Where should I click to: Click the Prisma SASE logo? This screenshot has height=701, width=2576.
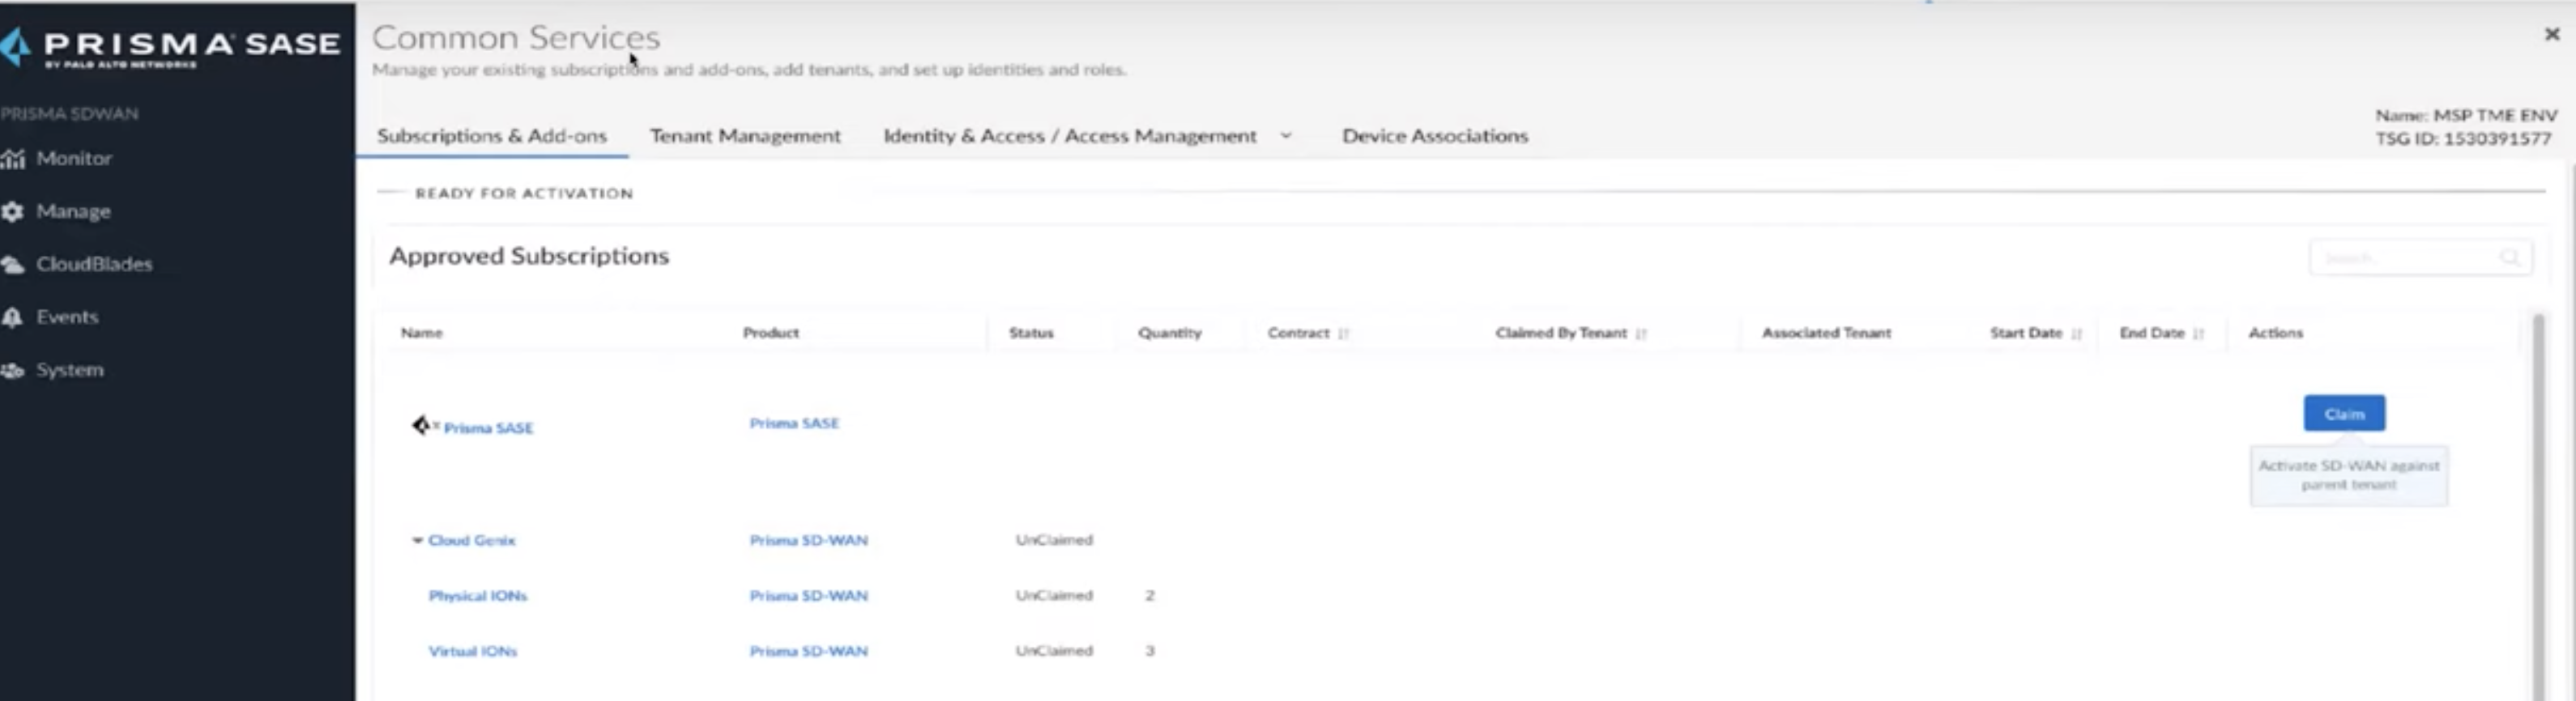pyautogui.click(x=170, y=46)
